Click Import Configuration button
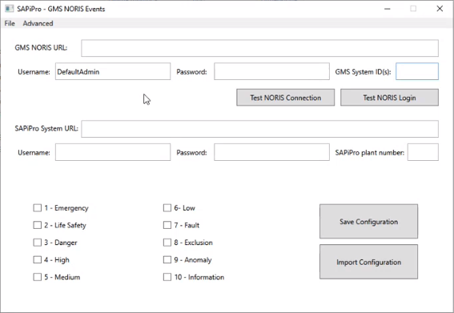This screenshot has height=313, width=454. pyautogui.click(x=368, y=262)
